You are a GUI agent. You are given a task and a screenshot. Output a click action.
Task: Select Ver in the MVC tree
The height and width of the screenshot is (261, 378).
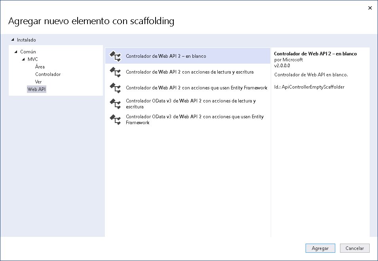click(38, 82)
